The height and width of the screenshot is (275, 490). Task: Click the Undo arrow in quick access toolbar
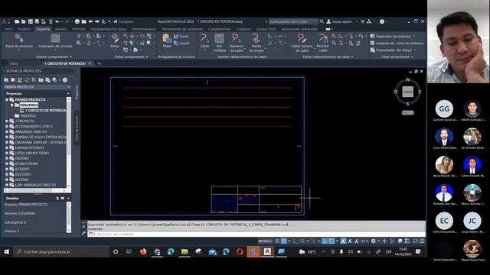(57, 21)
